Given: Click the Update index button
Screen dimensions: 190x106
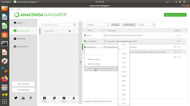Looking at the screenshot, I should pyautogui.click(x=129, y=25).
